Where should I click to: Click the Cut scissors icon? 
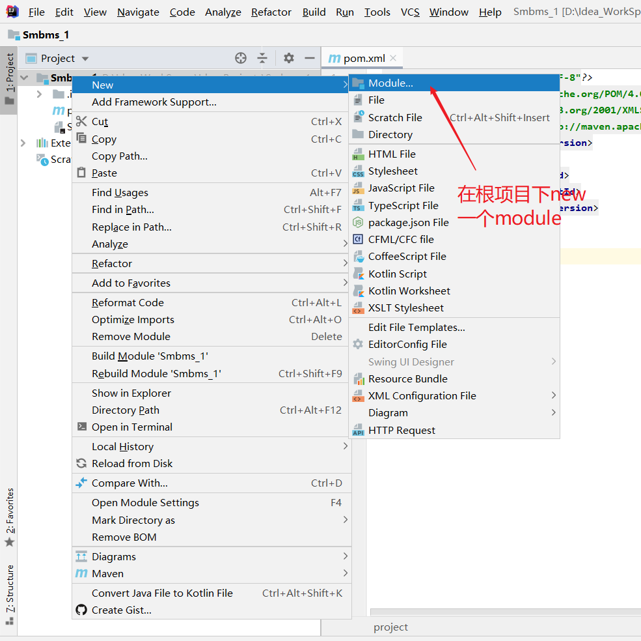(81, 121)
